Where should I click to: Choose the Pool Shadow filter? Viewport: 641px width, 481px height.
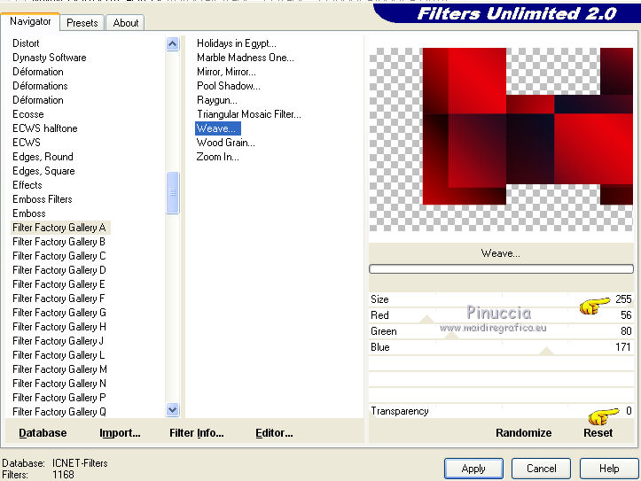pos(229,86)
